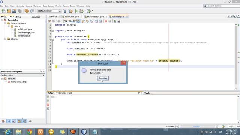This screenshot has width=240, height=135.
Task: Switch to ShowMessage.java tab
Action: tap(95, 16)
